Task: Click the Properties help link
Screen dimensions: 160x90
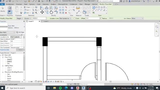Action: (4, 49)
